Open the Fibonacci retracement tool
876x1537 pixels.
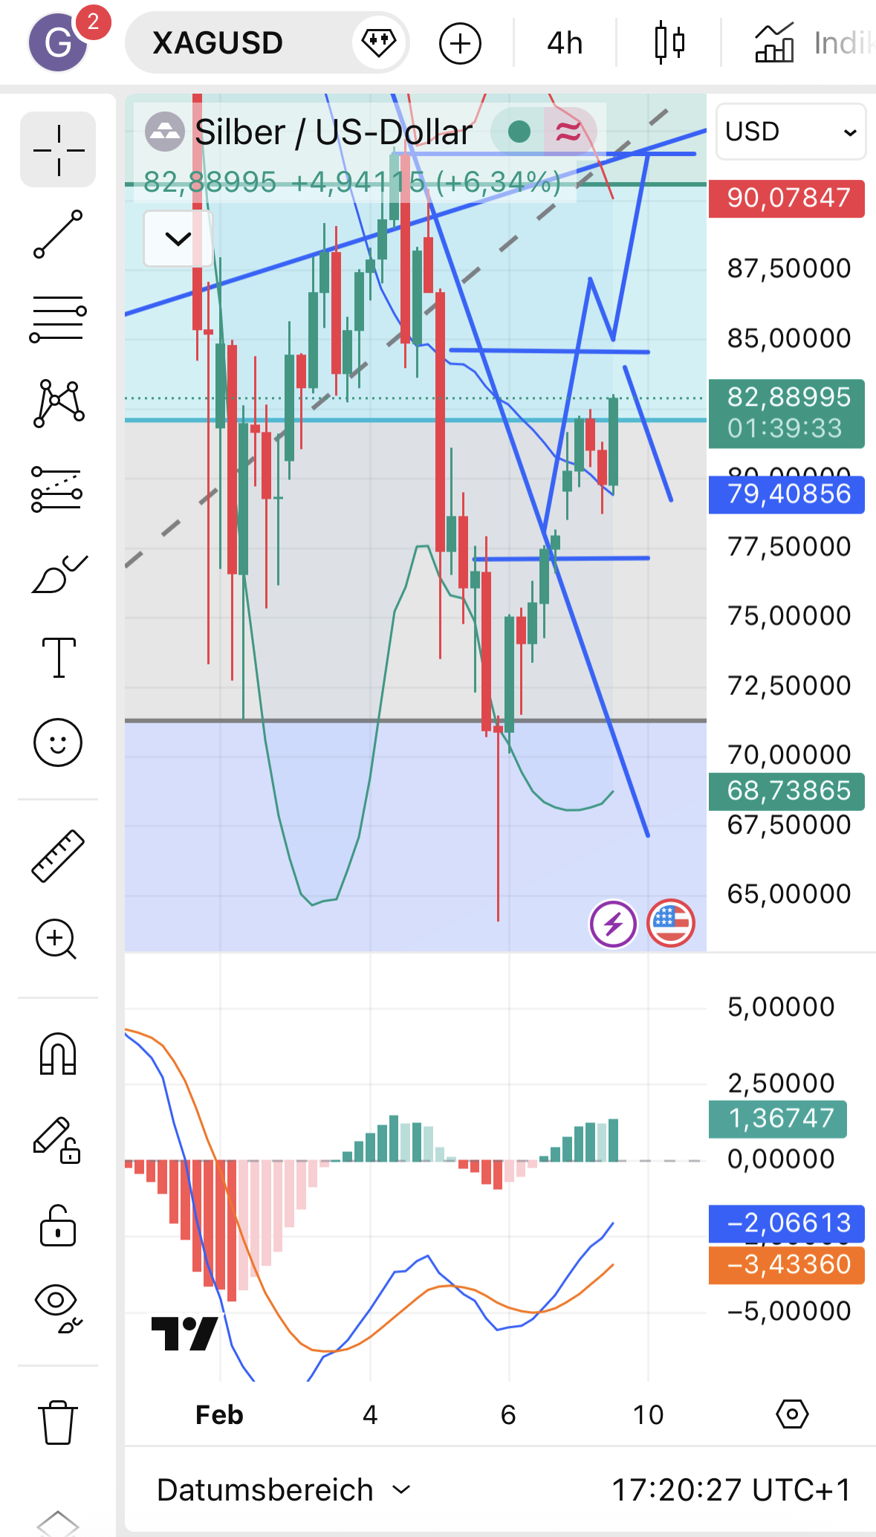pos(58,319)
